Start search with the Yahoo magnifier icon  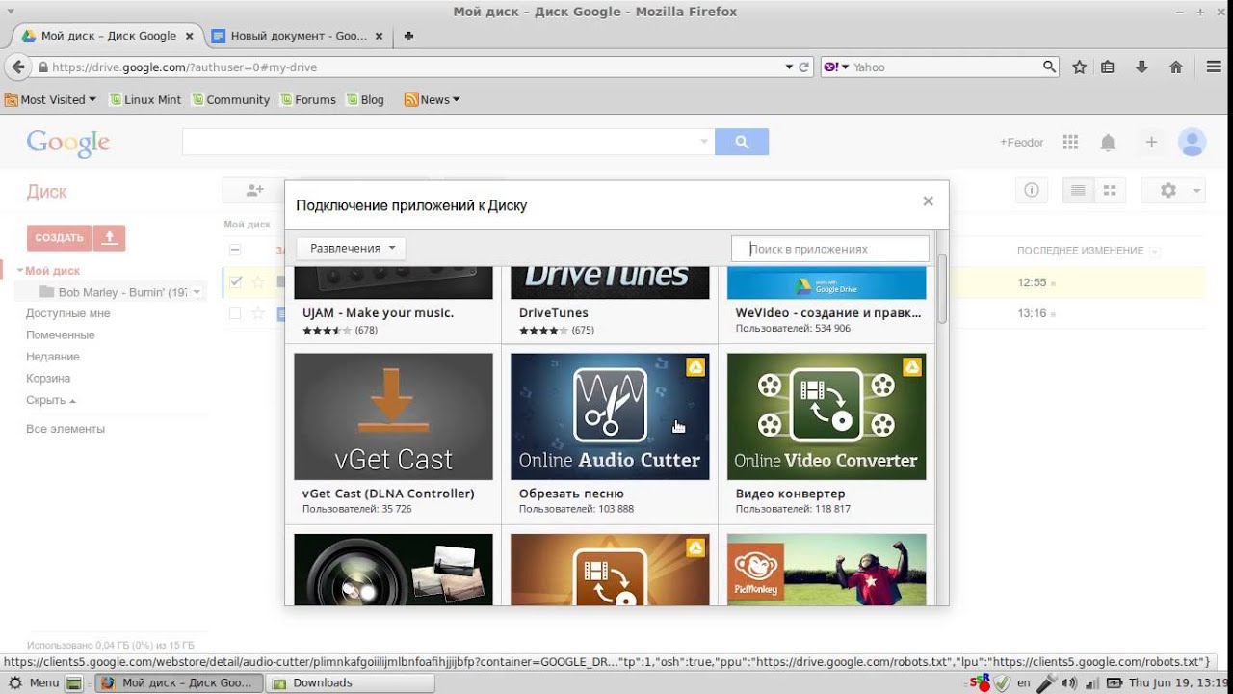tap(1050, 67)
